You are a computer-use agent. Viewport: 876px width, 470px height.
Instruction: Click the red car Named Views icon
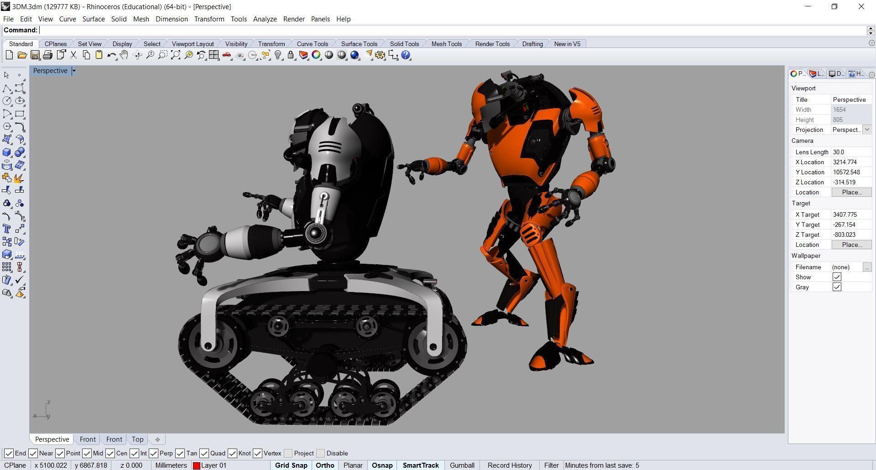click(227, 55)
